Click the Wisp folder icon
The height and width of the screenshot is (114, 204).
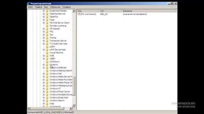point(47,104)
